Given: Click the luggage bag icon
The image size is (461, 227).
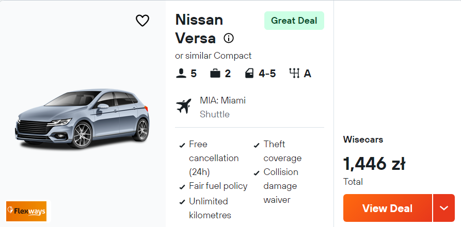Looking at the screenshot, I should [215, 74].
